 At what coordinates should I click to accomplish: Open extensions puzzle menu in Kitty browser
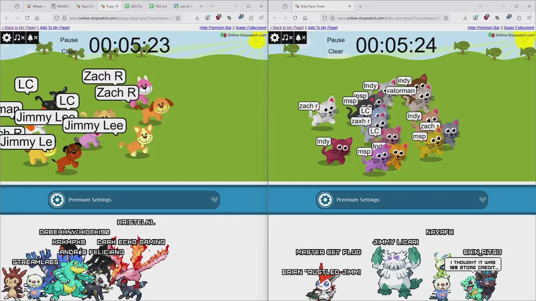(519, 18)
